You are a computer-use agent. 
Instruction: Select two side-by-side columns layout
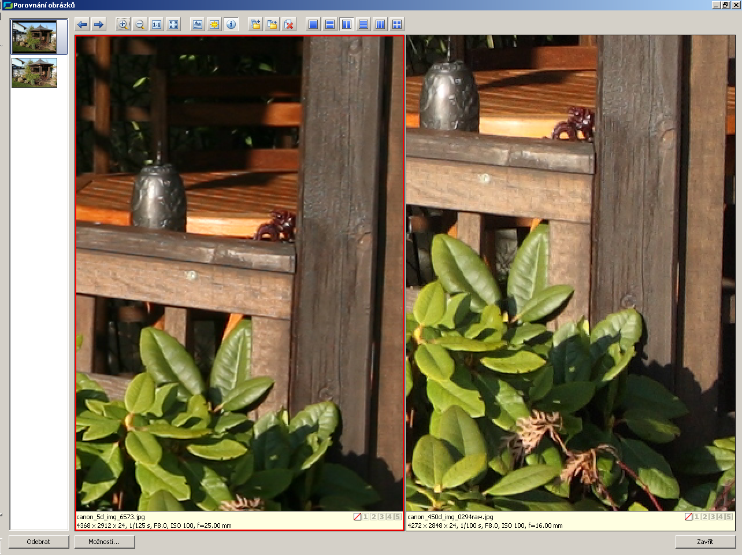pyautogui.click(x=347, y=24)
